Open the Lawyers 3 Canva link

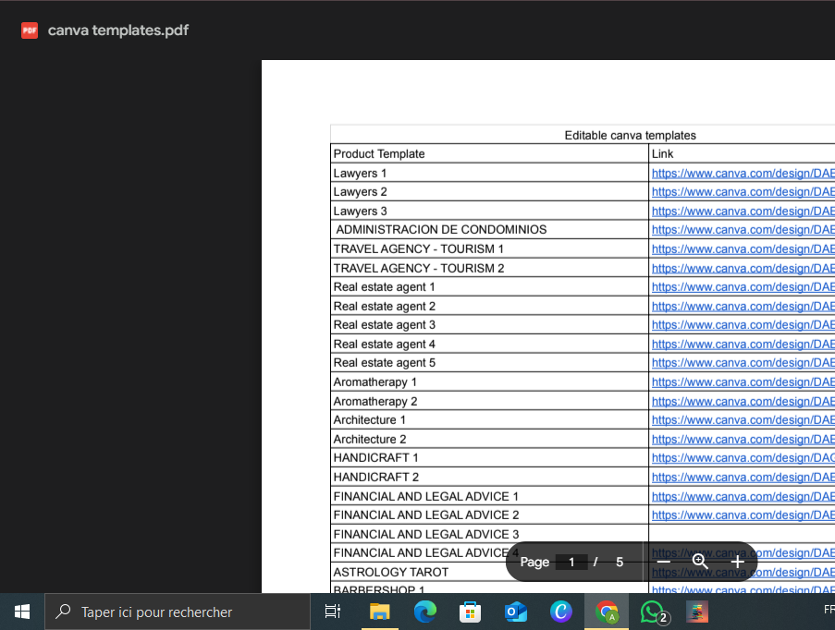(x=743, y=212)
